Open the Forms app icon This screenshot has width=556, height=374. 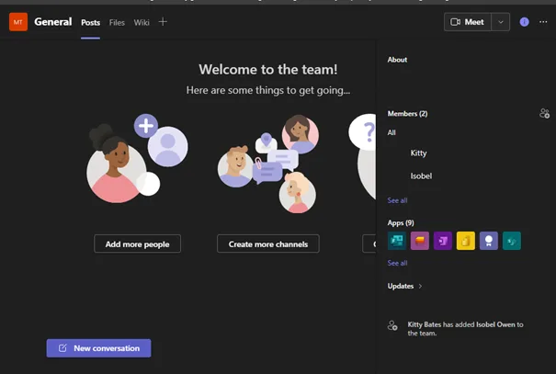[397, 241]
